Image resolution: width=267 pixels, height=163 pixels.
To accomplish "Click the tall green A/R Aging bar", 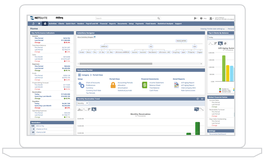I will pyautogui.click(x=224, y=68).
